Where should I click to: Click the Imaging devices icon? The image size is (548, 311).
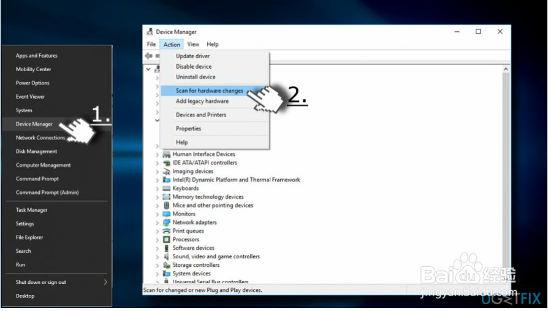(x=167, y=171)
